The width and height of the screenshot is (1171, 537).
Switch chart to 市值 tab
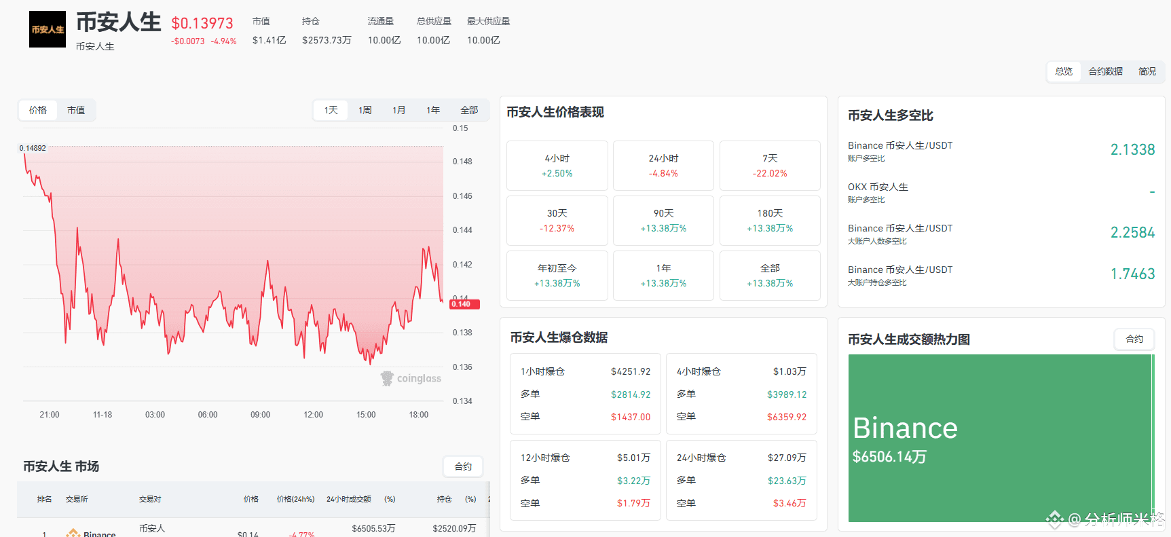coord(76,110)
